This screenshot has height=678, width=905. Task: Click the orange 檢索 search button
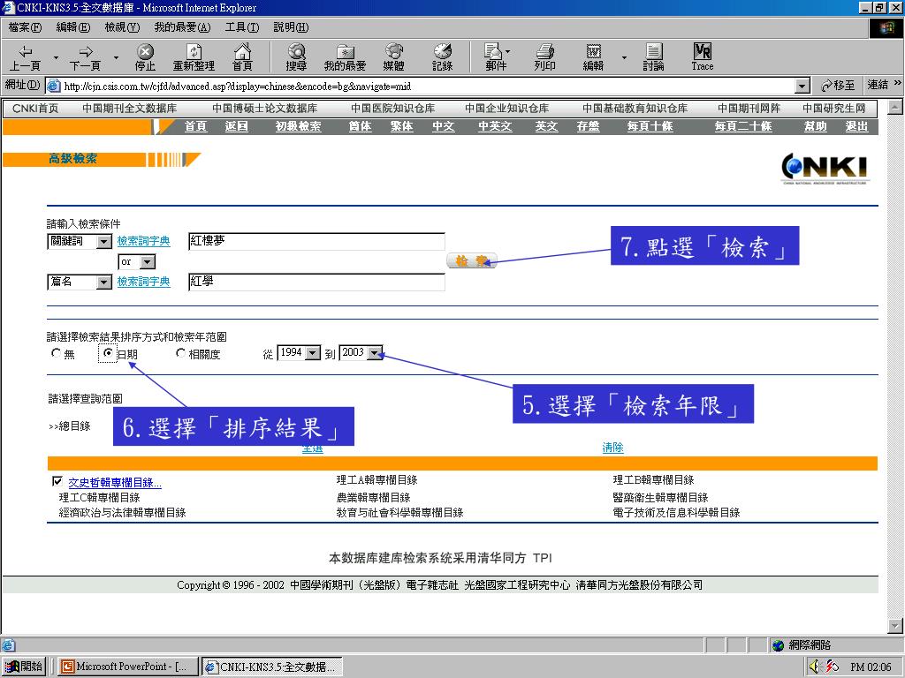[x=472, y=260]
